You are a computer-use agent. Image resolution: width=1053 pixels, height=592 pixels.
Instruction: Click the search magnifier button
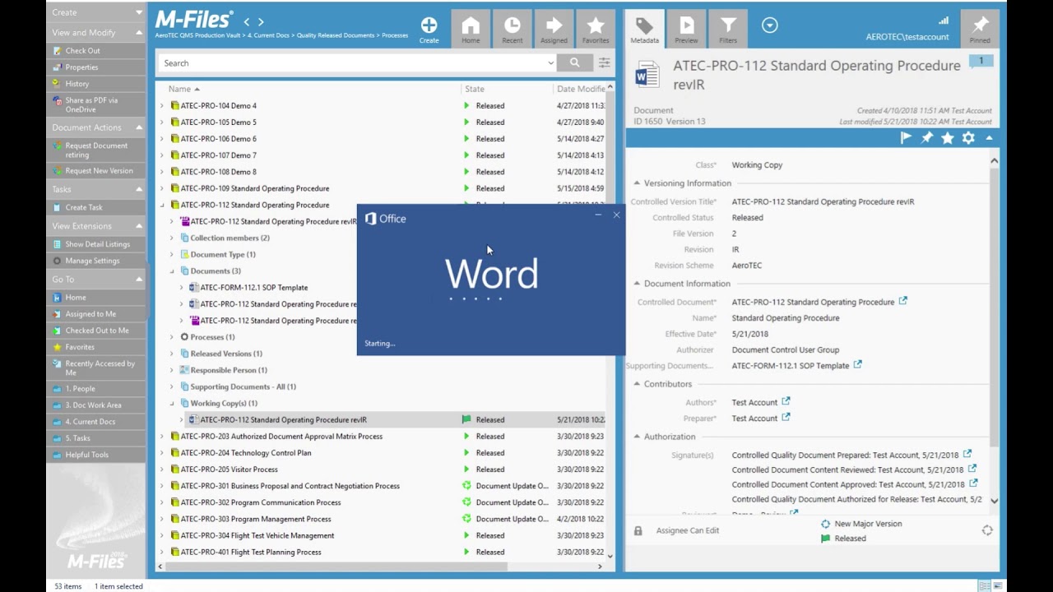coord(574,62)
